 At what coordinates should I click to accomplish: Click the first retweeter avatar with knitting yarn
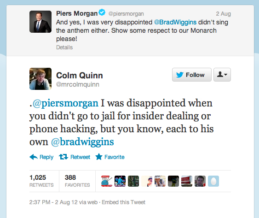click(x=107, y=181)
